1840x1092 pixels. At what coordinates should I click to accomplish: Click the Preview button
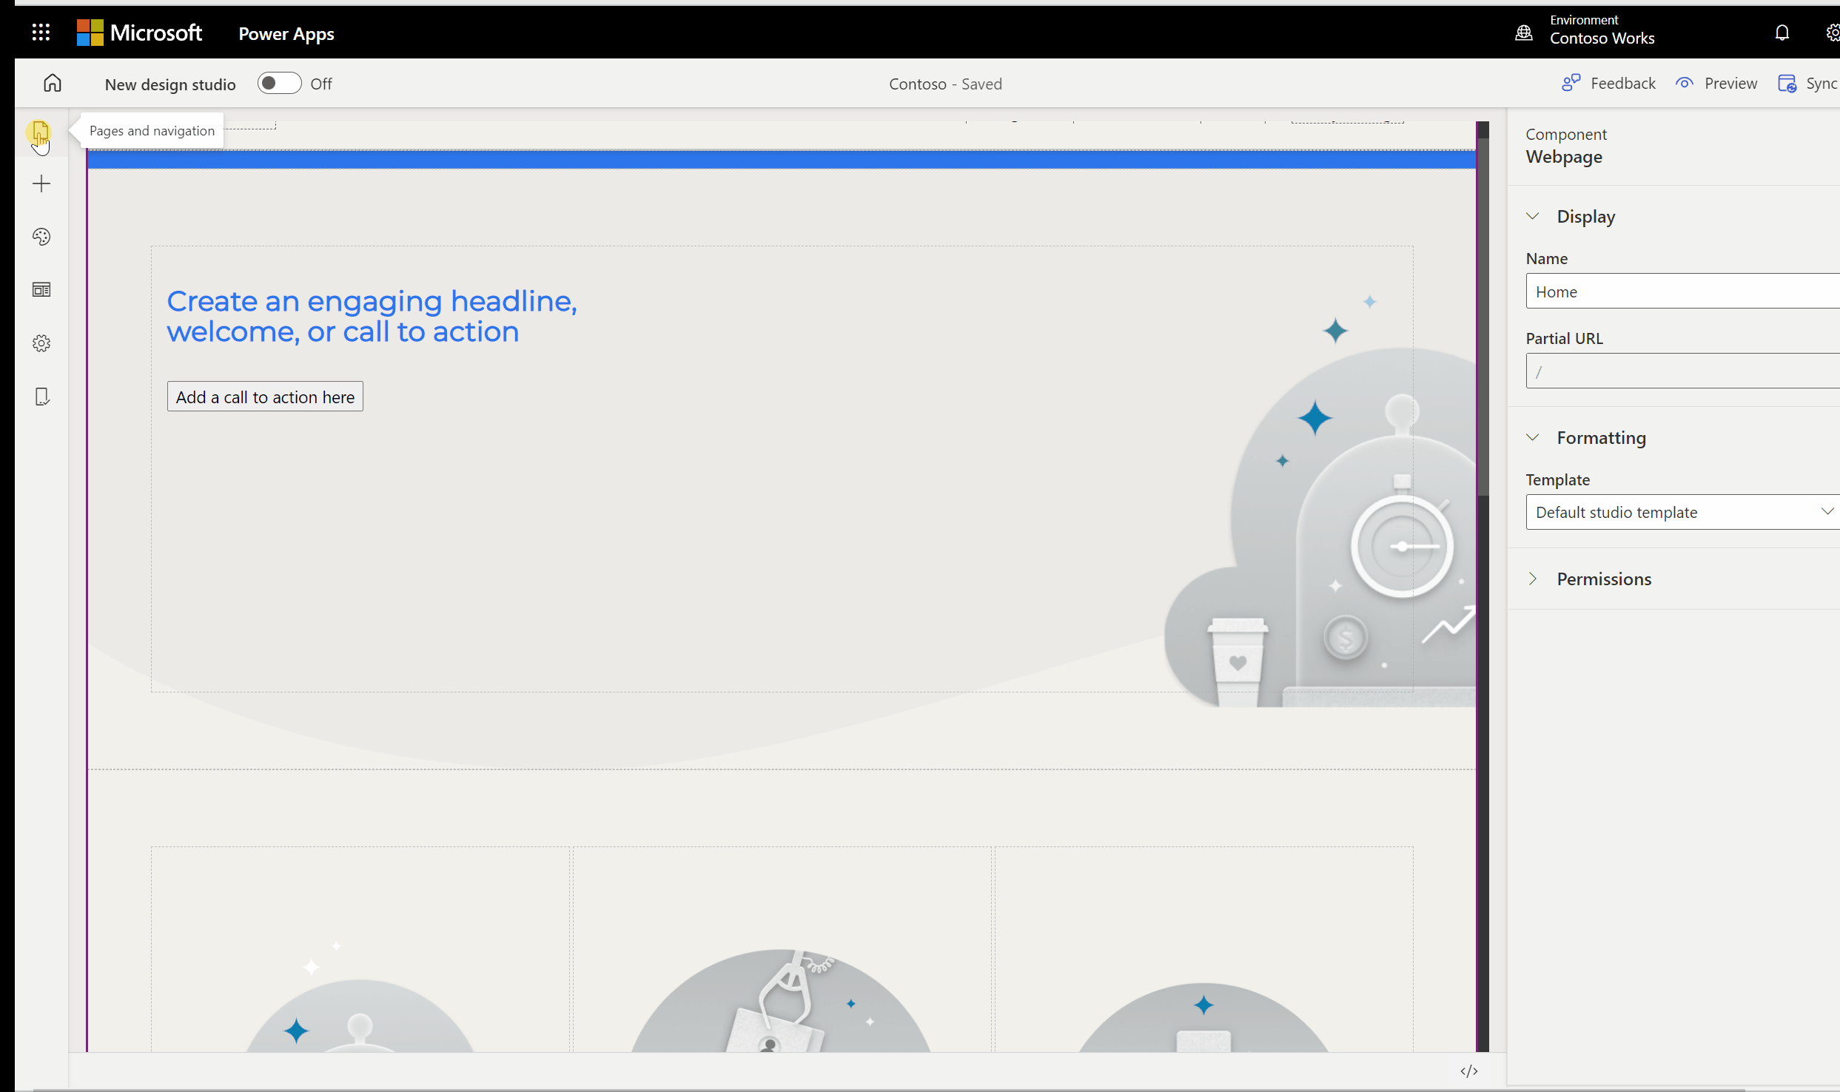pyautogui.click(x=1716, y=83)
